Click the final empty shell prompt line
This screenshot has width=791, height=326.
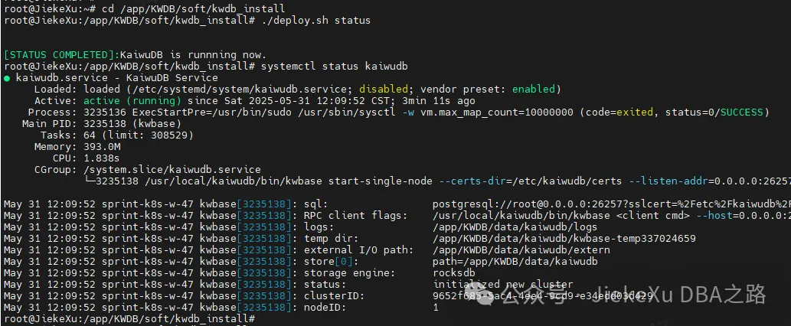[129, 319]
